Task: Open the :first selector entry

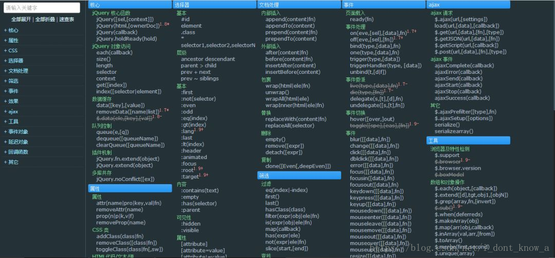Action: 187,92
